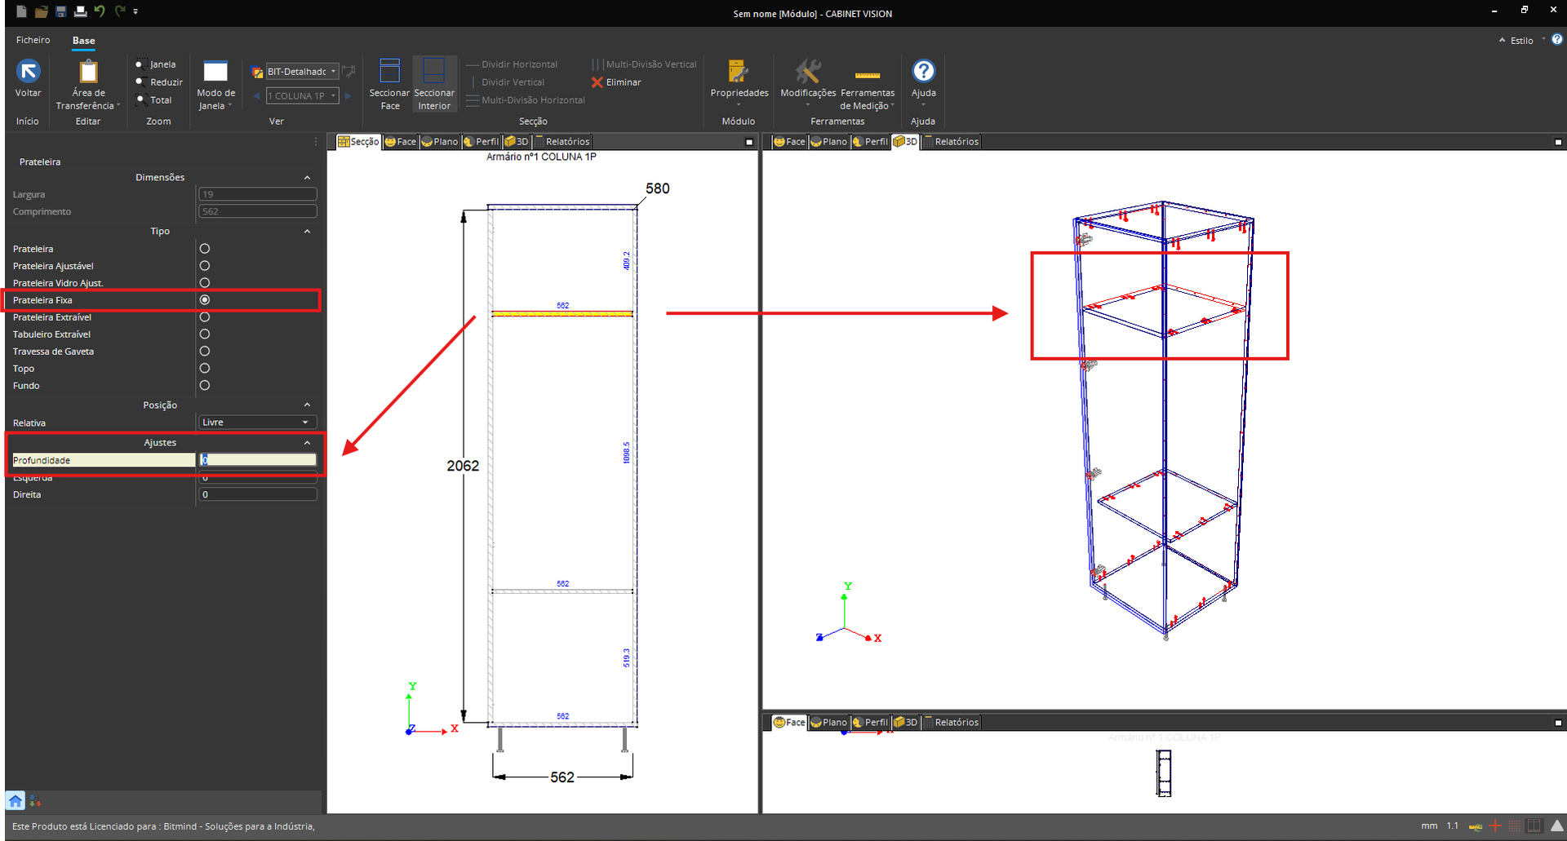Viewport: 1567px width, 841px height.
Task: Click the Profundidade input field
Action: pyautogui.click(x=258, y=460)
